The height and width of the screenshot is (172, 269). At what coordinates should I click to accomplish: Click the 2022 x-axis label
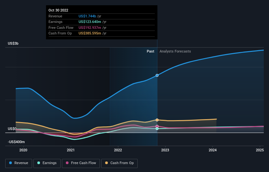pos(118,150)
